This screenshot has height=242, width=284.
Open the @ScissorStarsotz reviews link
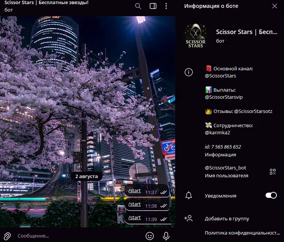(253, 111)
